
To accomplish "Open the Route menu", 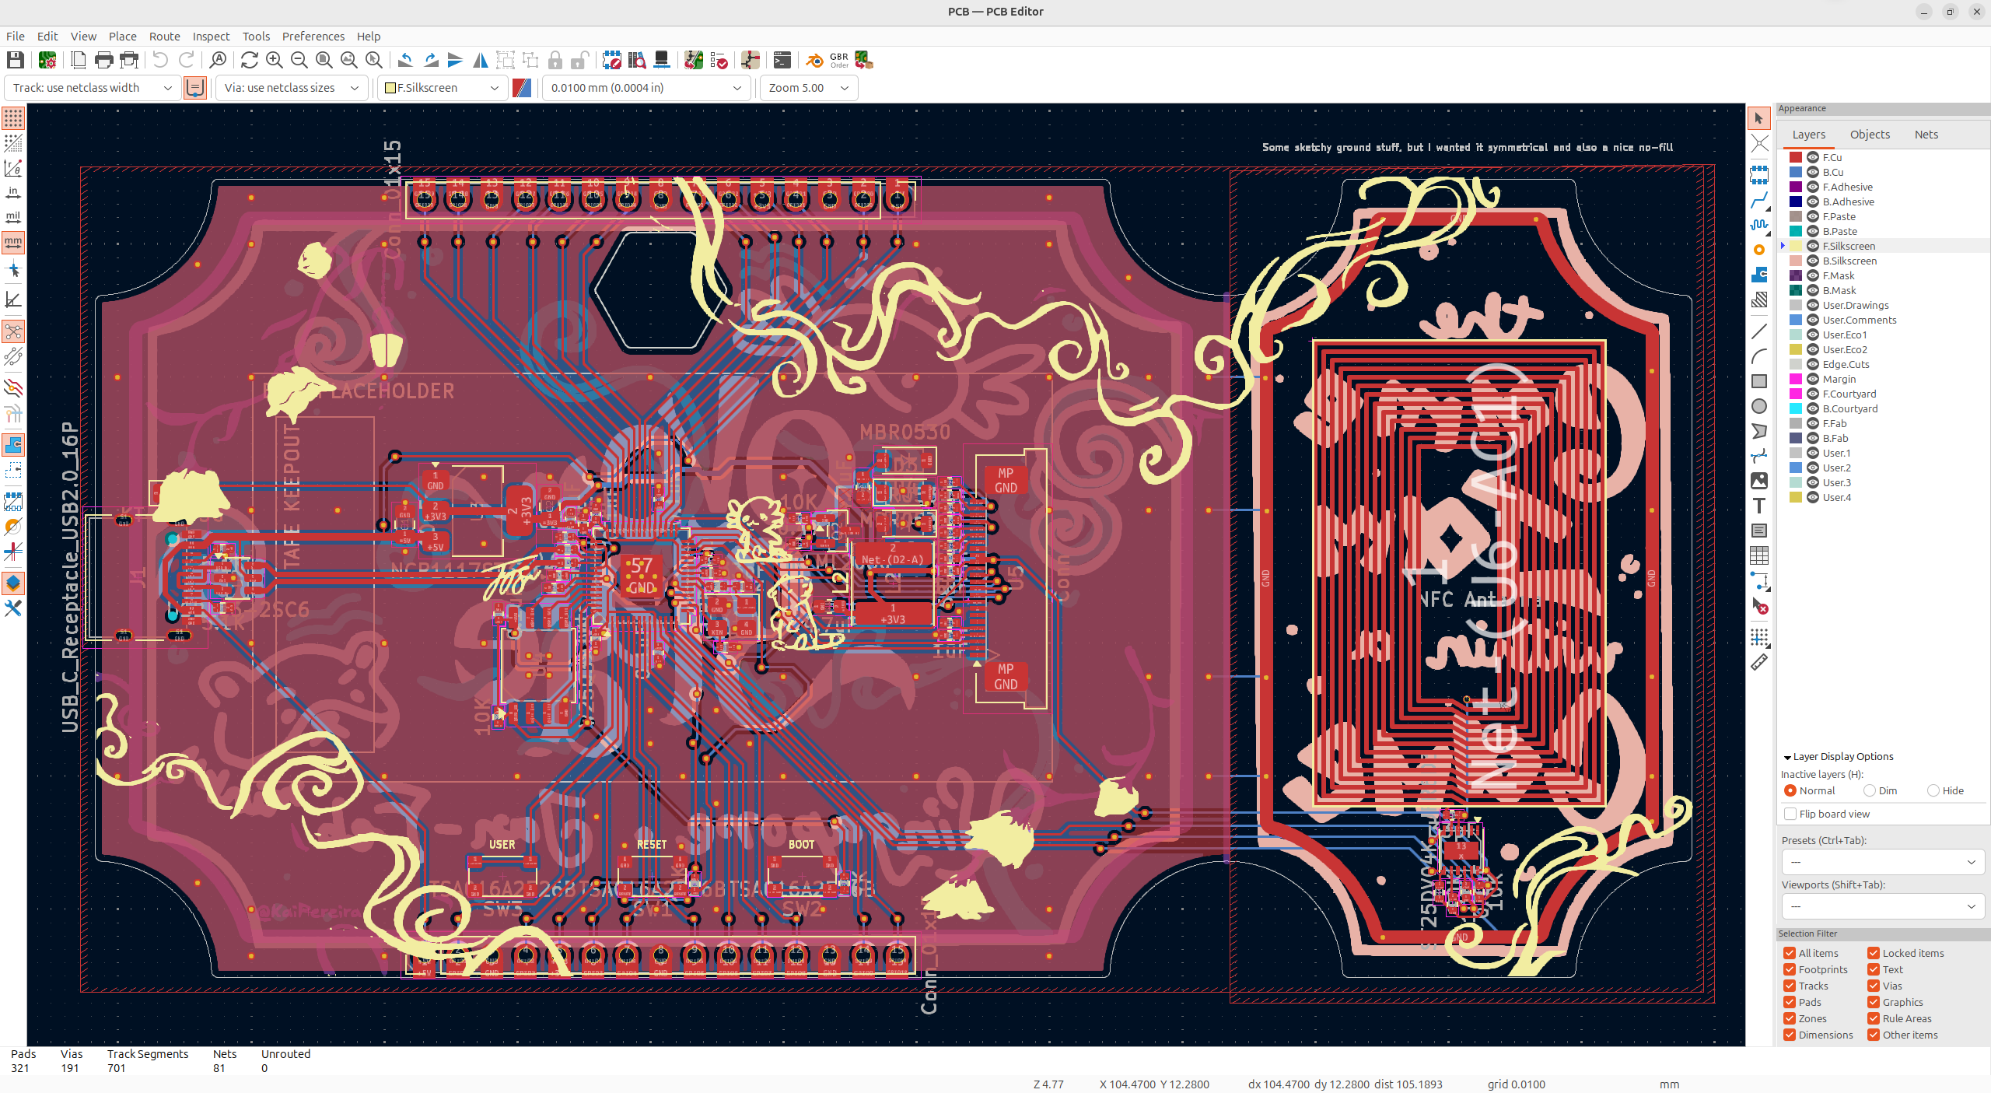I will click(164, 37).
